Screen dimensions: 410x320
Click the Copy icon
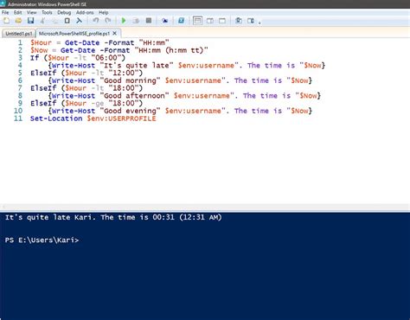[x=54, y=21]
